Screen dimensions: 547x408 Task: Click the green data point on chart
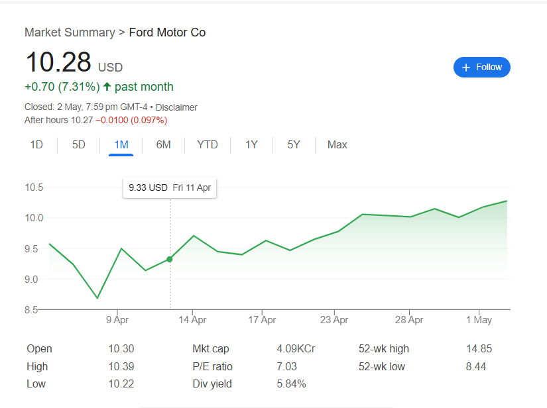coord(170,259)
